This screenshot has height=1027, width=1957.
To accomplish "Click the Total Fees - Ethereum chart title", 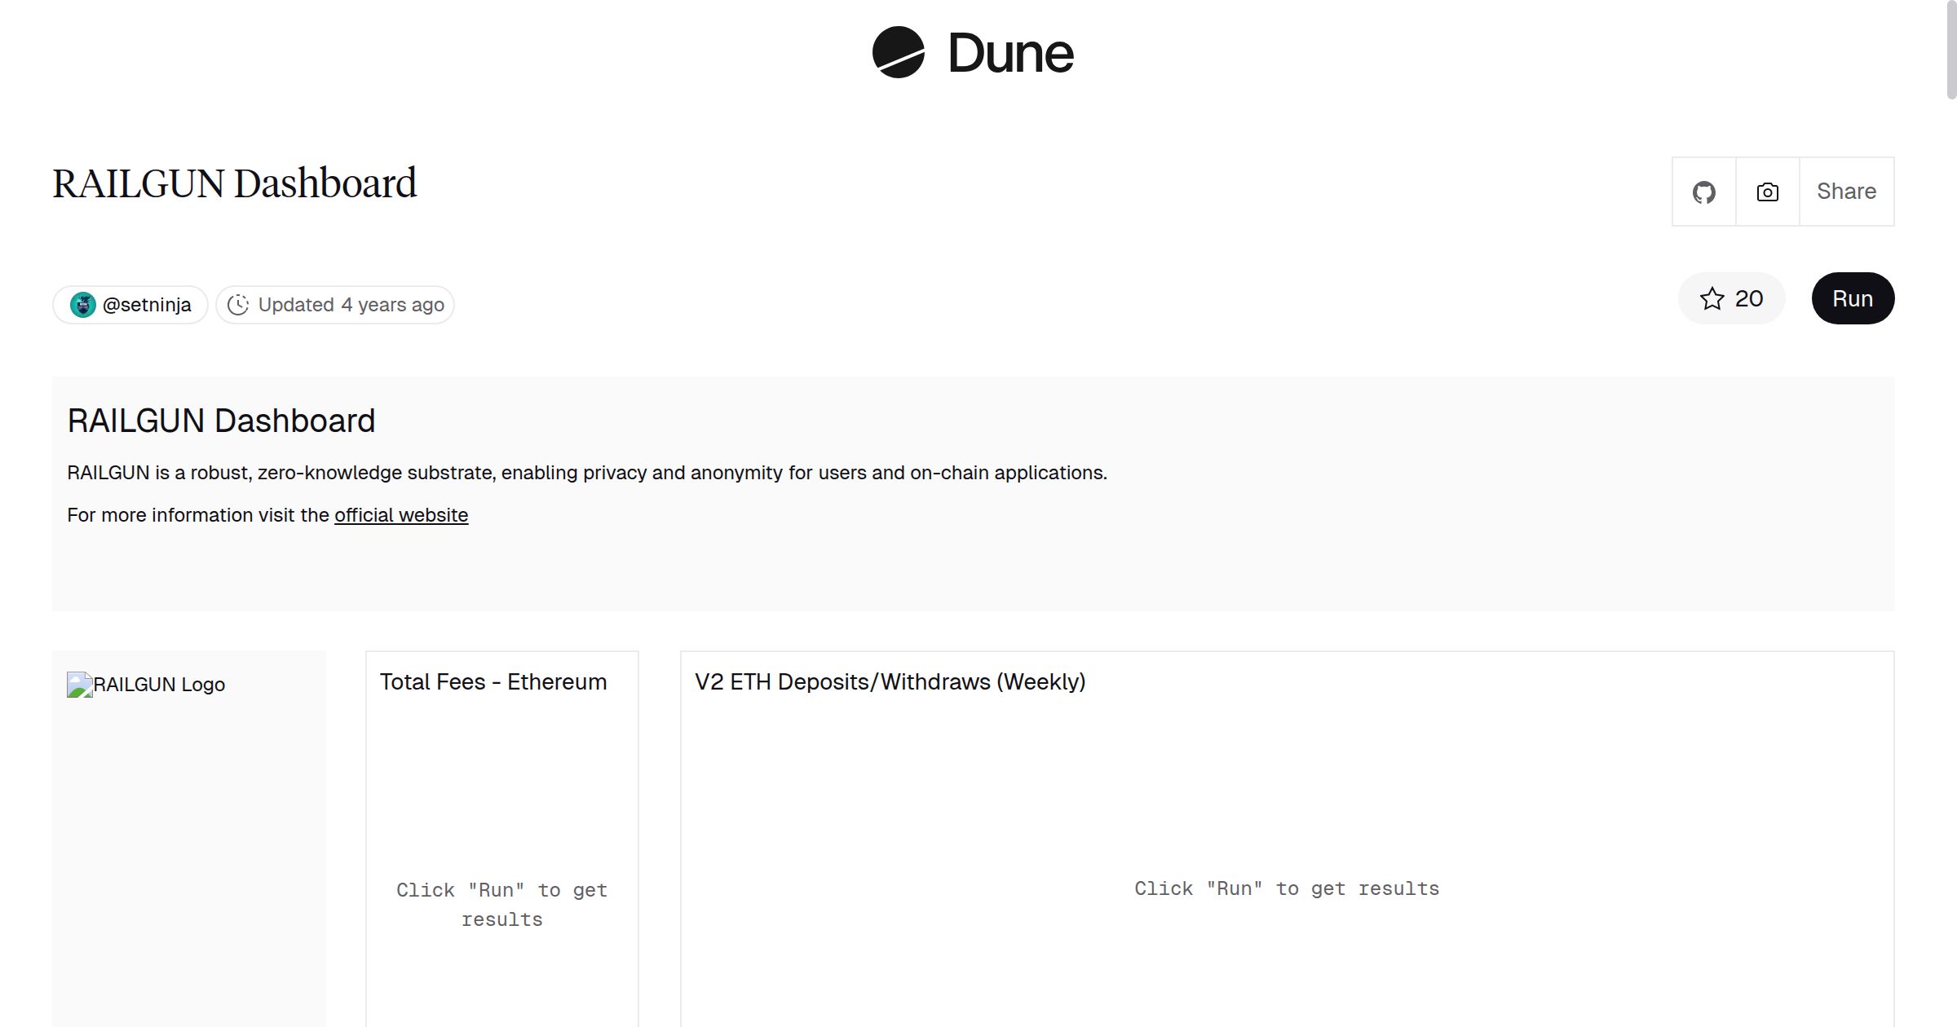I will (493, 681).
